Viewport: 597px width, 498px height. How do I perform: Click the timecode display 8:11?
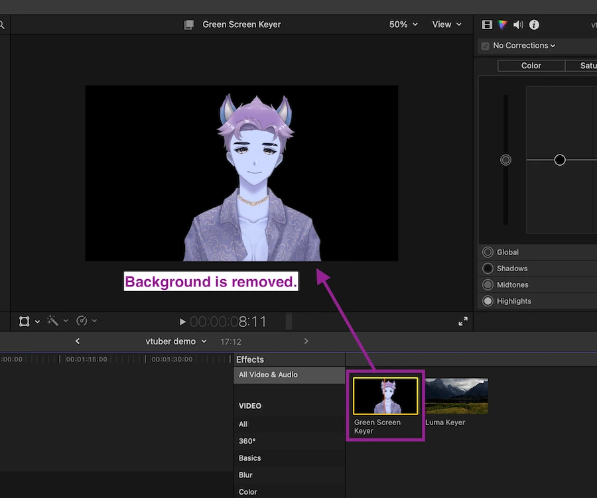click(x=228, y=322)
